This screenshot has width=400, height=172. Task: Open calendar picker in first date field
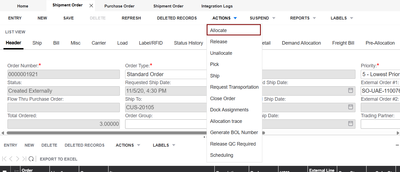click(x=351, y=90)
